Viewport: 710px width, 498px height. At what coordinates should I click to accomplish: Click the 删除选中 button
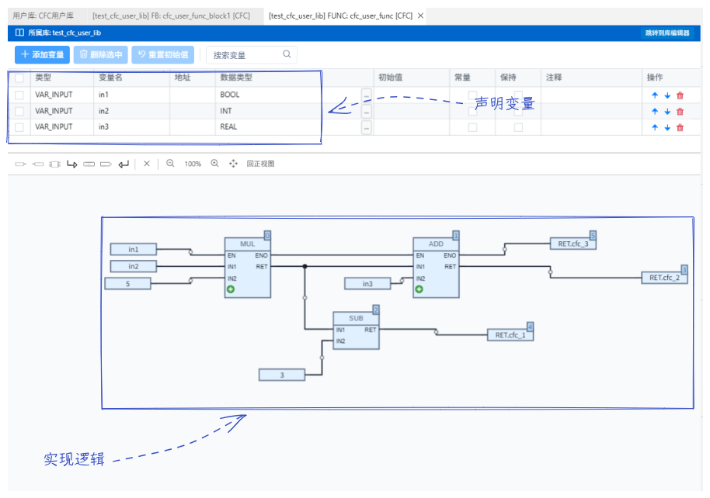(x=101, y=55)
